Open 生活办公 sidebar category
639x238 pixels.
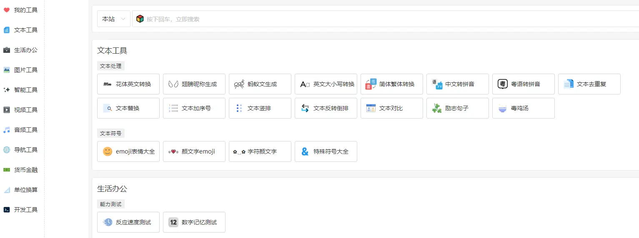[26, 50]
